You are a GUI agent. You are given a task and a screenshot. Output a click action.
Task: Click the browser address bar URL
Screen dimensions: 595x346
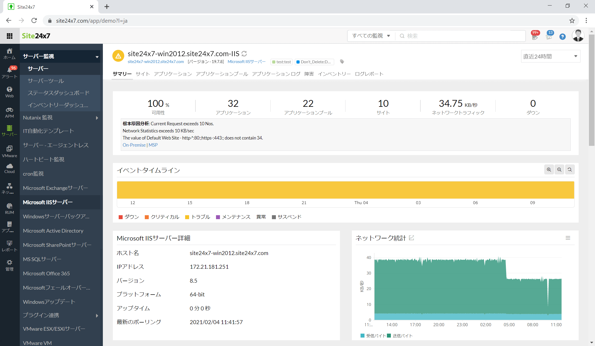click(x=92, y=21)
